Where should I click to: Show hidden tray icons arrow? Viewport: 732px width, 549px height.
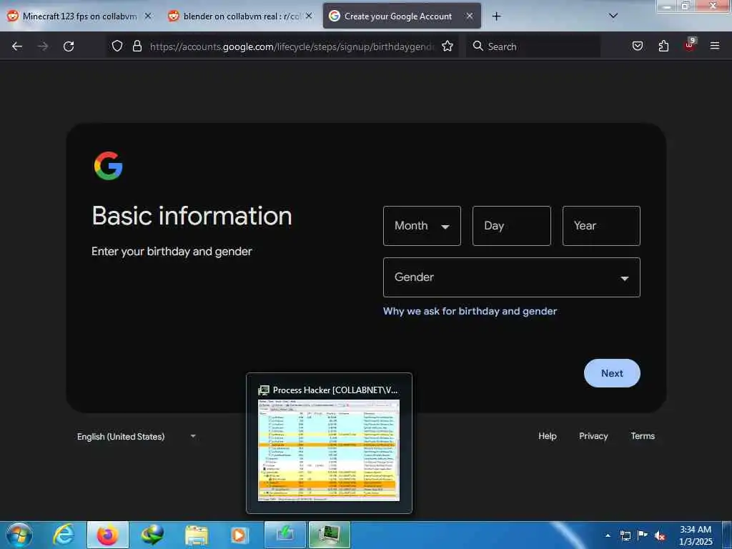(608, 535)
